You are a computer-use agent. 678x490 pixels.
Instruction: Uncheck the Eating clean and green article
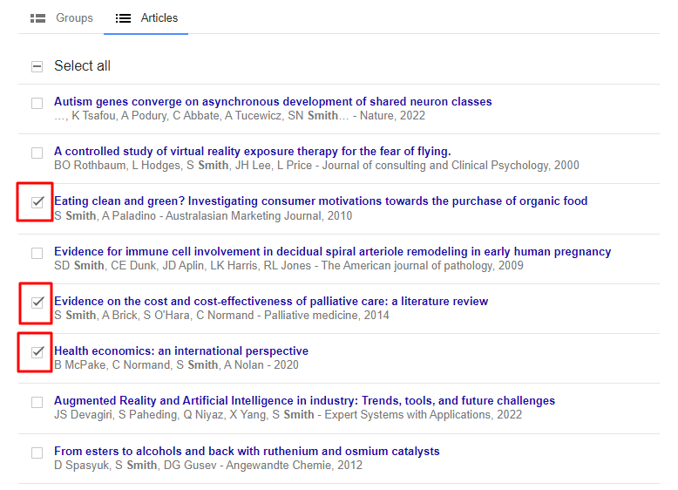[x=37, y=202]
